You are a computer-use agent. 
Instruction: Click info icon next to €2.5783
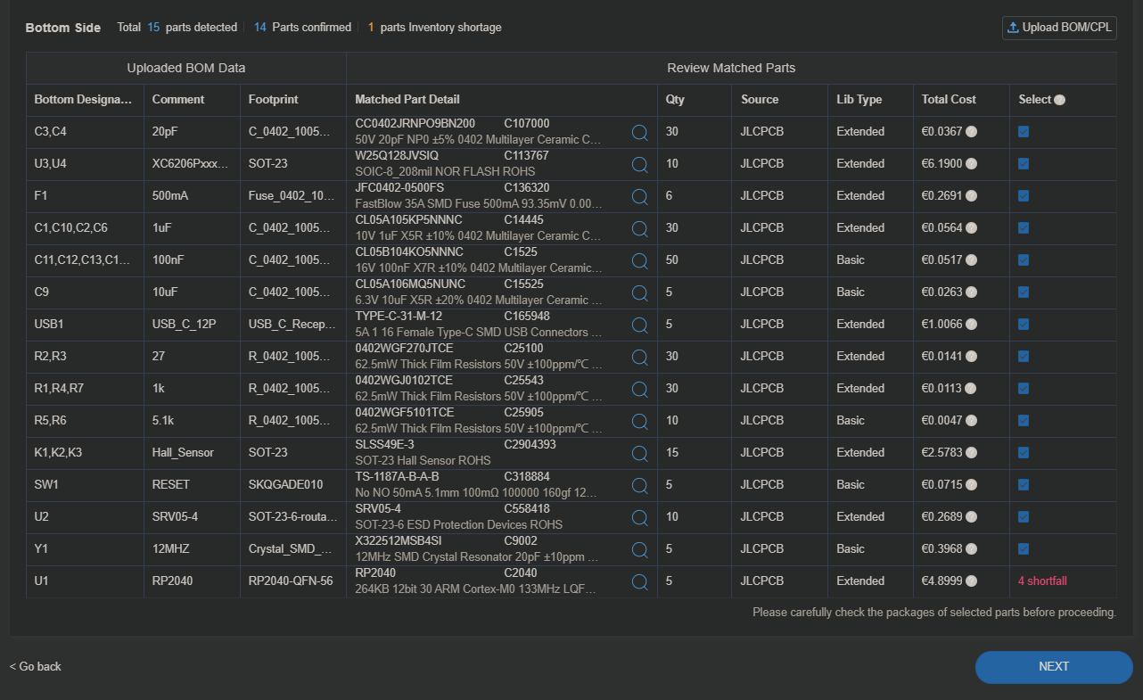click(x=972, y=453)
